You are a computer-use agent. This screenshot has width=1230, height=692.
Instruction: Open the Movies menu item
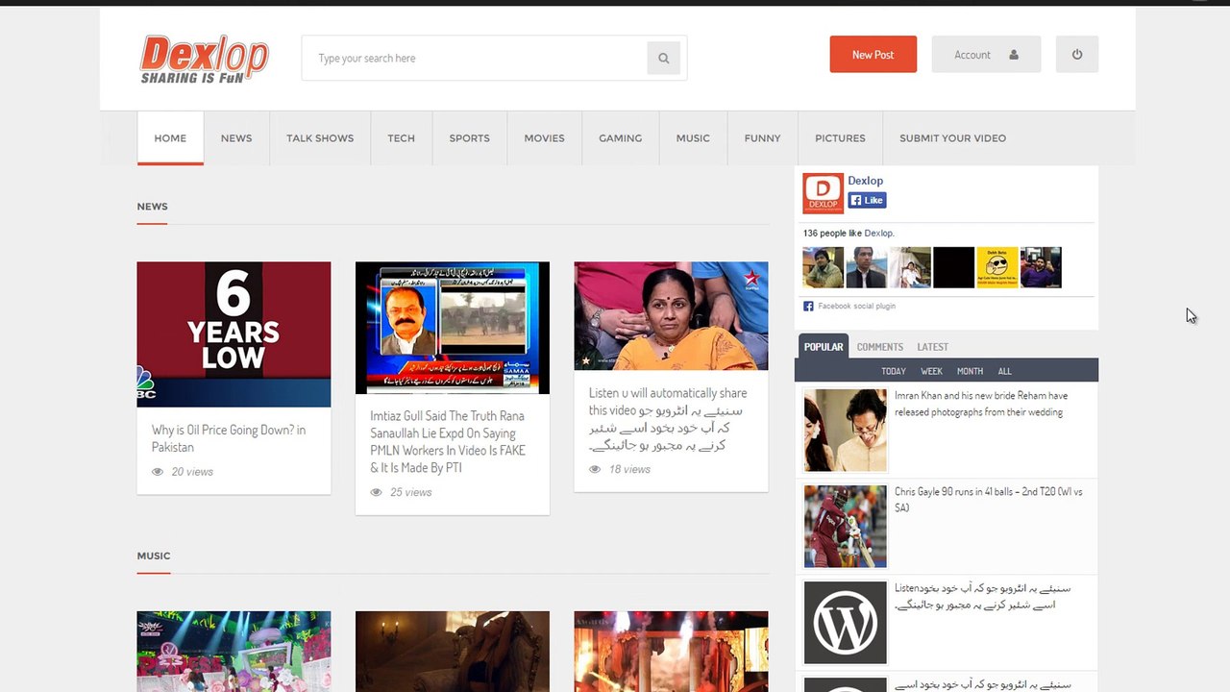(x=545, y=138)
